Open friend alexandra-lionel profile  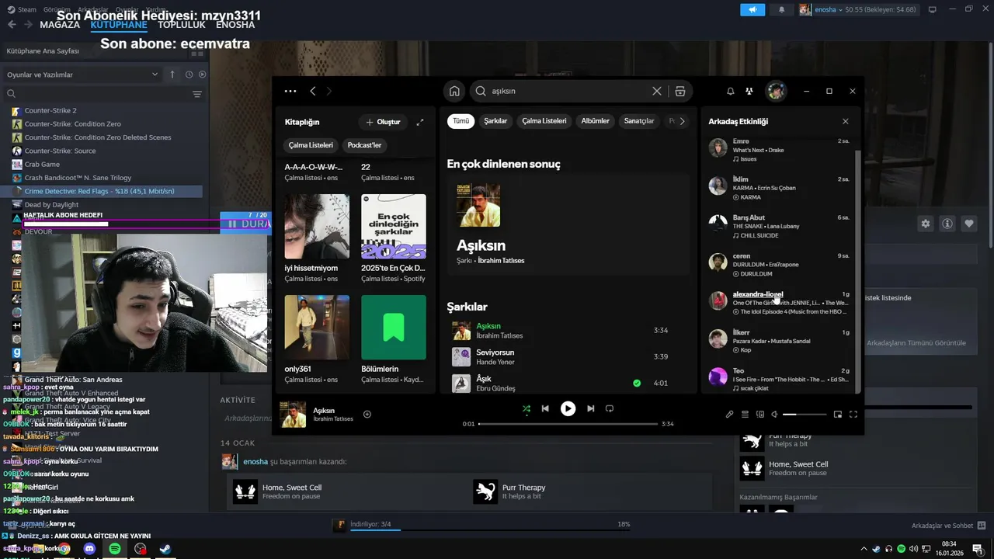tap(757, 294)
